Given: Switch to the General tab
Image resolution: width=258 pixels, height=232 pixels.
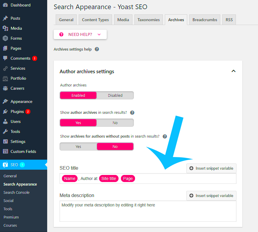Looking at the screenshot, I should (x=66, y=20).
